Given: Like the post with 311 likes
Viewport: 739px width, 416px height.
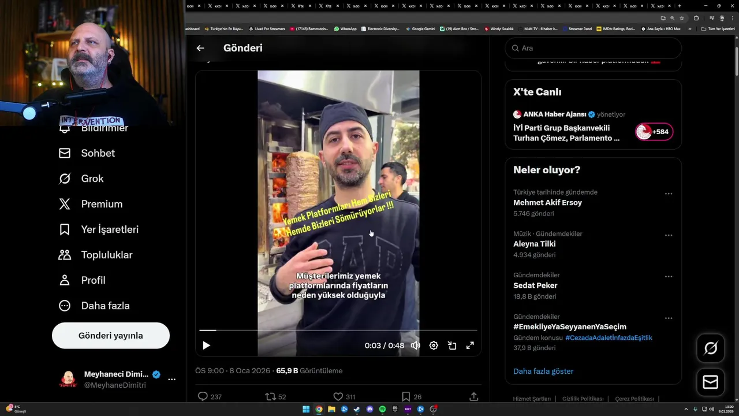Looking at the screenshot, I should click(x=338, y=396).
